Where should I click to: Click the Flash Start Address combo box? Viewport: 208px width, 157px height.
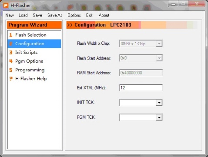(141, 58)
